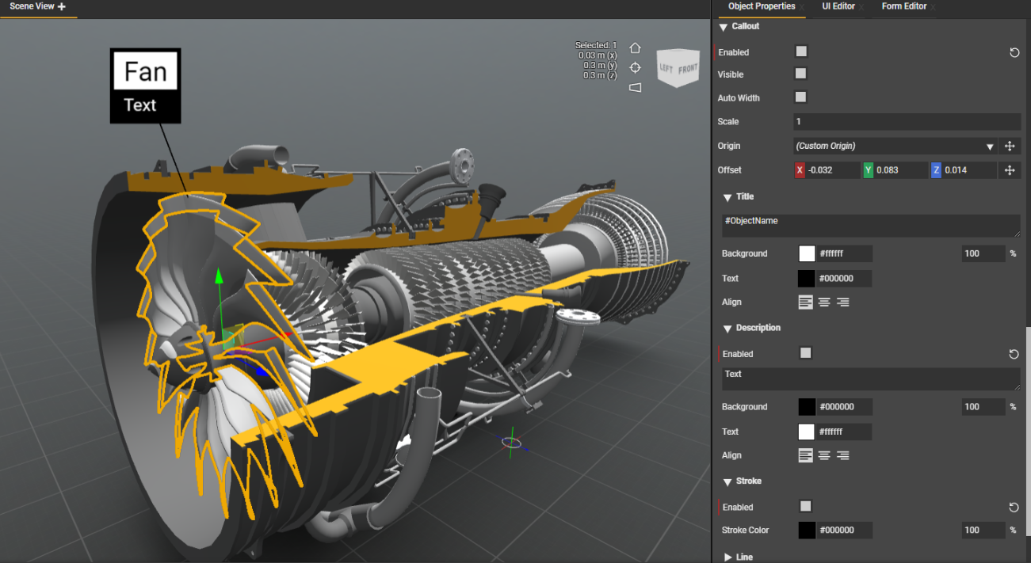Switch to the Form Editor tab
The height and width of the screenshot is (563, 1031).
pos(903,6)
